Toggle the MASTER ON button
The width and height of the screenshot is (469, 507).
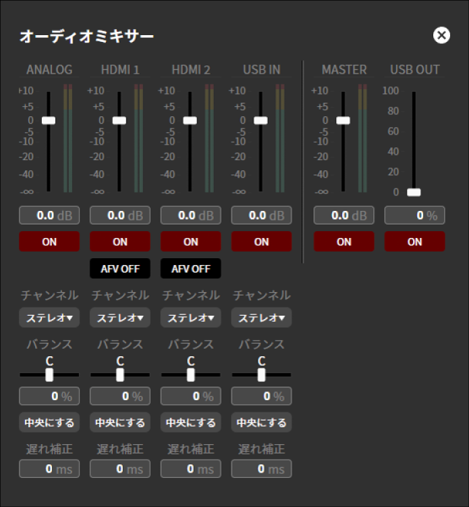click(343, 241)
